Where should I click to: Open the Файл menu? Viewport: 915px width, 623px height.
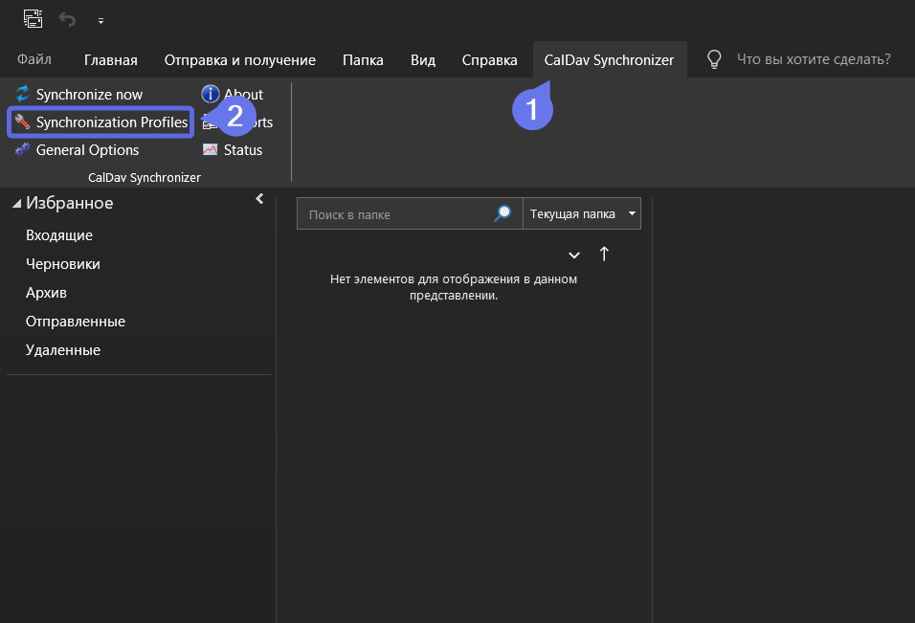(x=34, y=60)
